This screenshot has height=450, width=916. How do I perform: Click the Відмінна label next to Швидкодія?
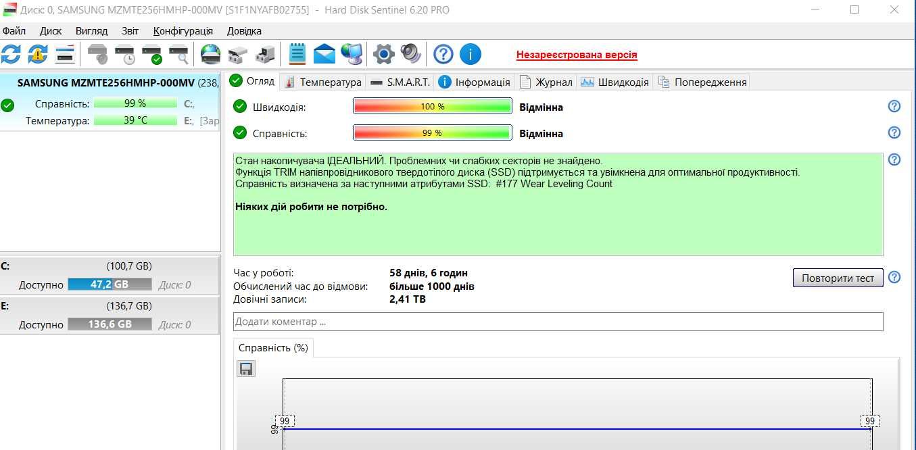click(541, 107)
